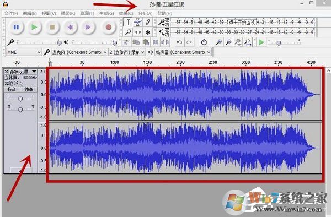Solo the track with 独奏 button
The image size is (331, 217).
click(29, 89)
